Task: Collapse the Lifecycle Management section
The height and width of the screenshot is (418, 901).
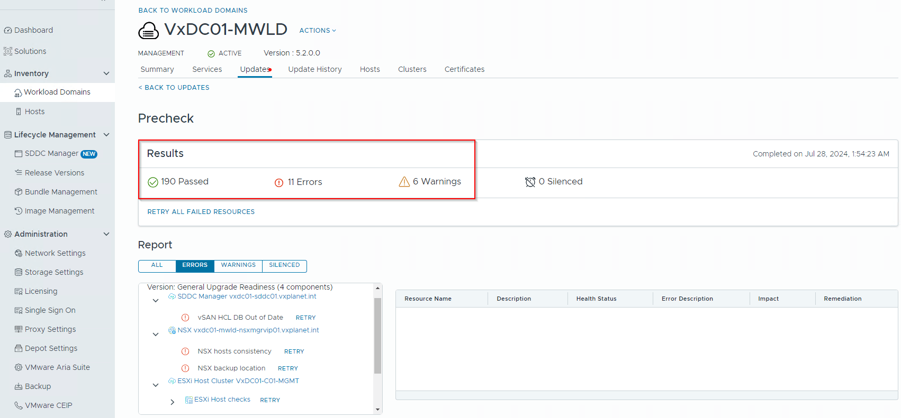Action: click(x=106, y=135)
